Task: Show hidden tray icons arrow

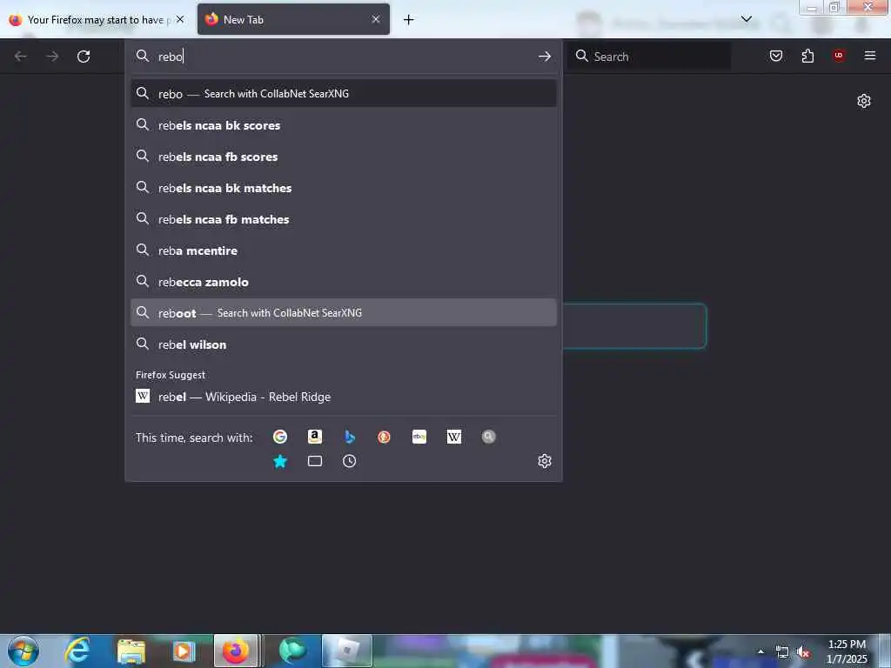Action: tap(760, 651)
